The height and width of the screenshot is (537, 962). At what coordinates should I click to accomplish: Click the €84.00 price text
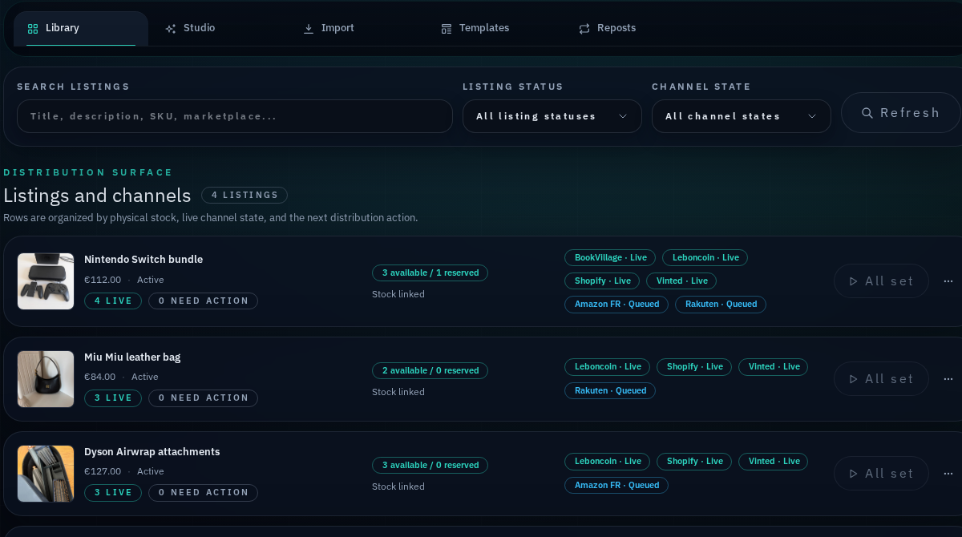pyautogui.click(x=100, y=377)
